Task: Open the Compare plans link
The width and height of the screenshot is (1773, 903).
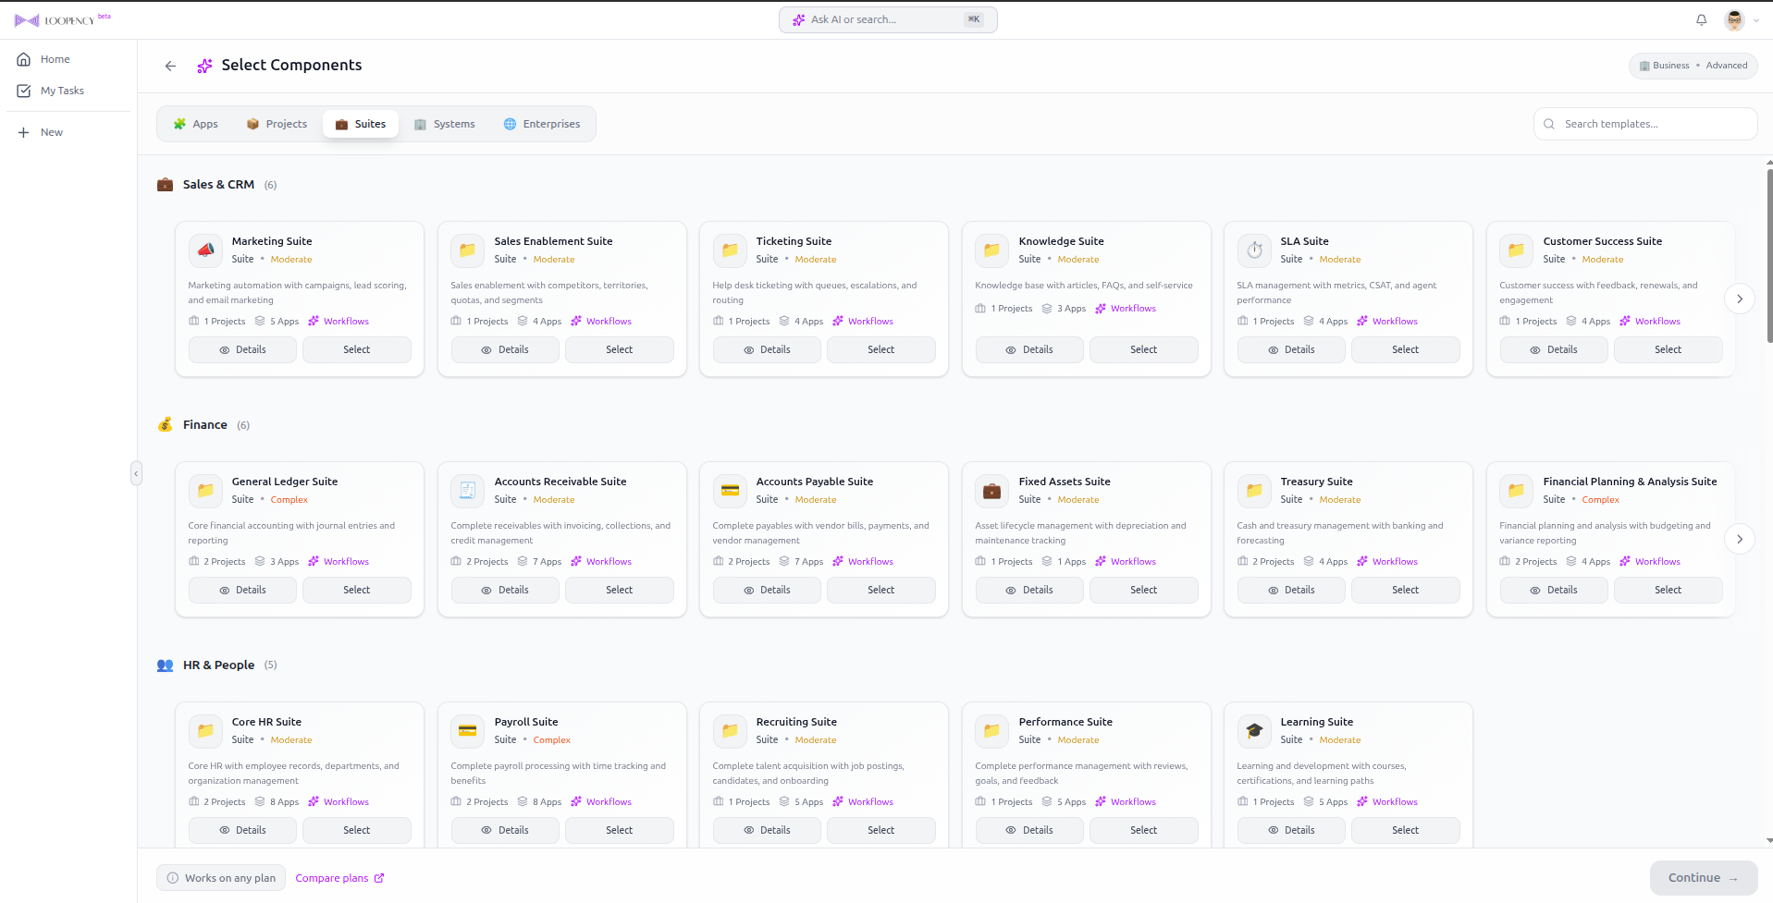Action: pyautogui.click(x=339, y=877)
